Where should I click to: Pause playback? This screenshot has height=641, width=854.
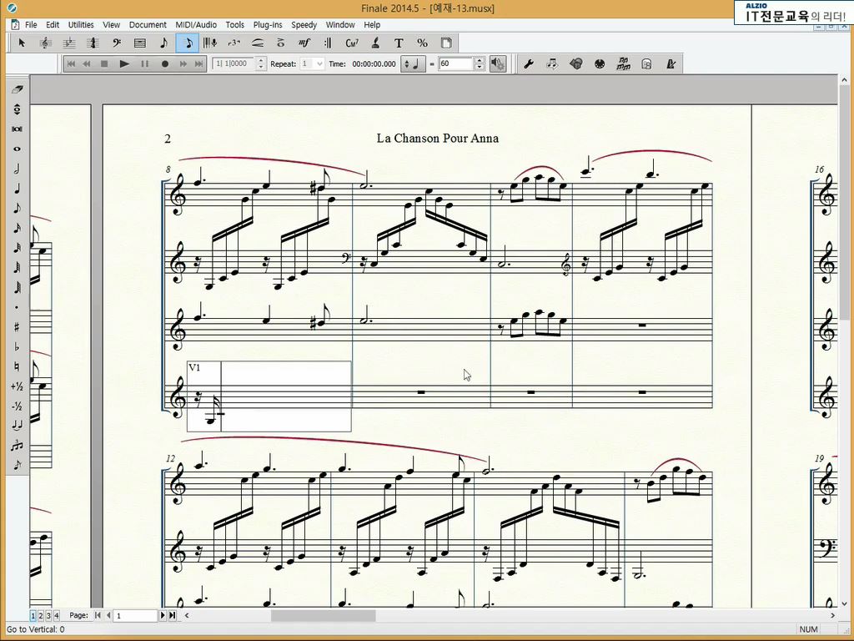[x=145, y=63]
